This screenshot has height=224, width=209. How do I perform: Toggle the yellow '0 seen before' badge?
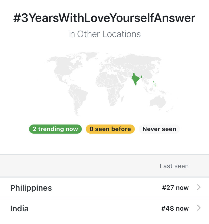coord(110,129)
